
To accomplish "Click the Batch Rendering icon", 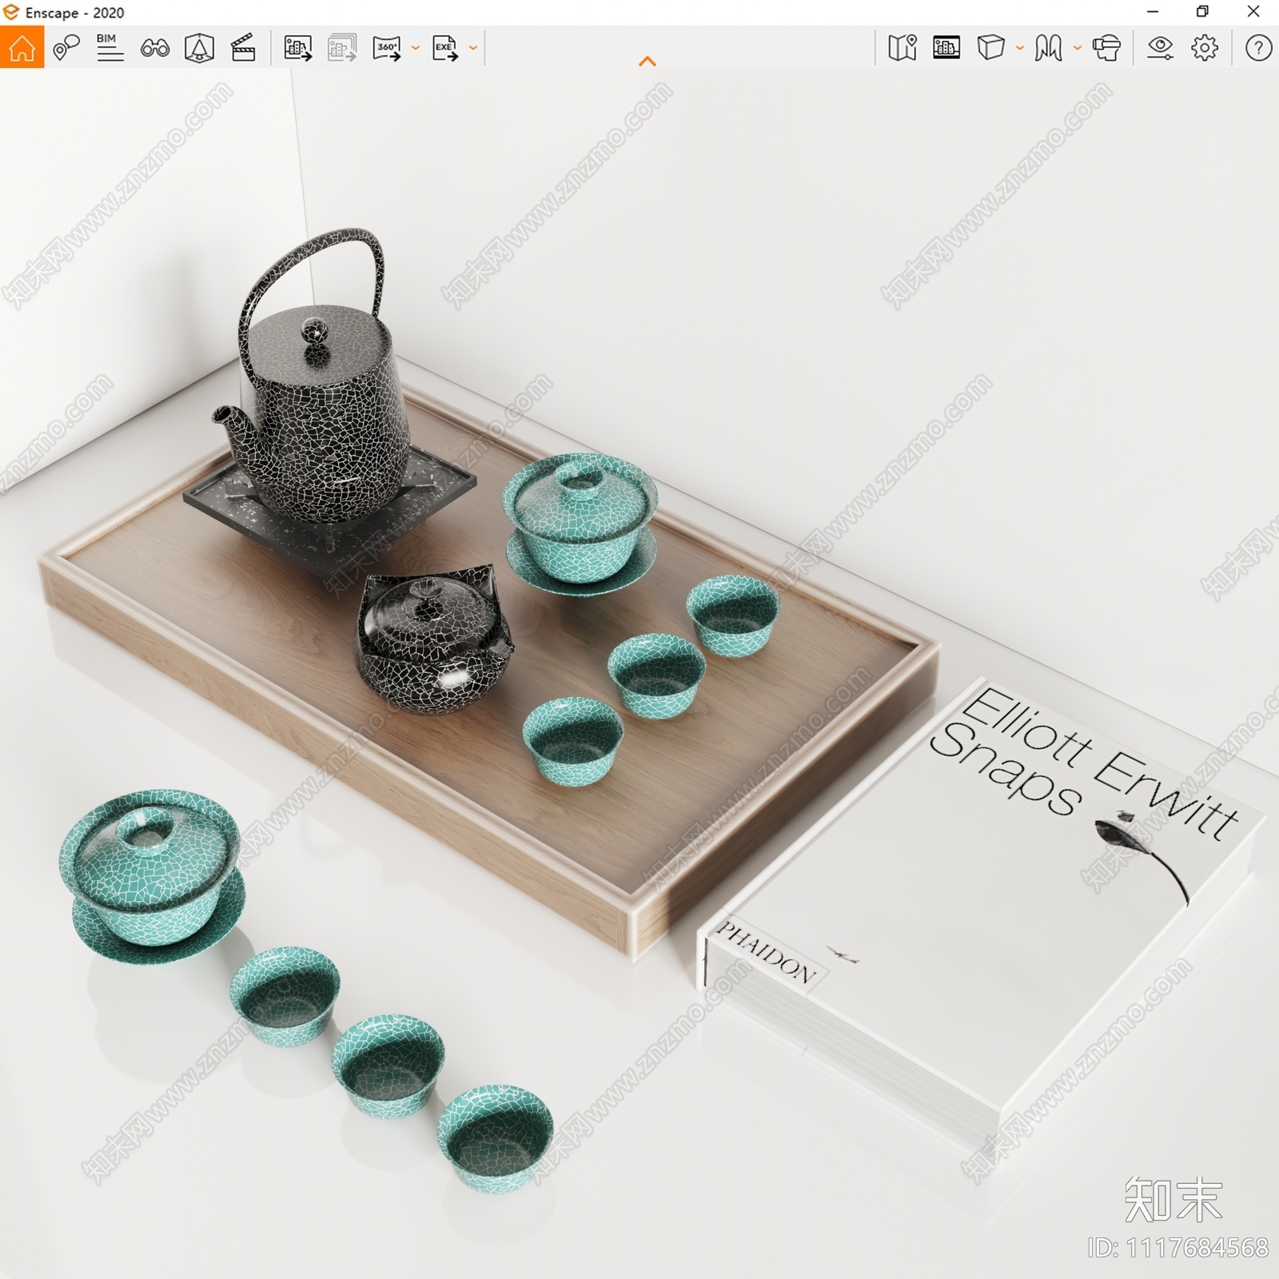I will tap(342, 48).
